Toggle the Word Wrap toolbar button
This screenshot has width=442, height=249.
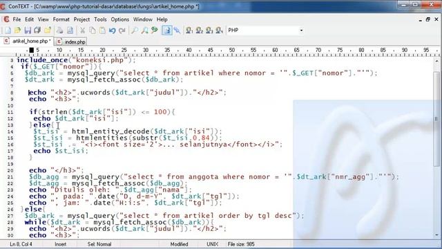point(167,30)
